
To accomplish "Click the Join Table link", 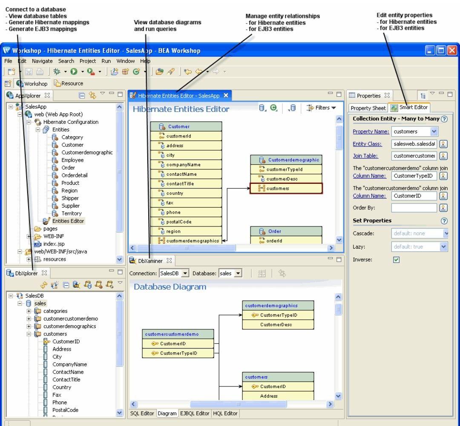I will click(365, 156).
